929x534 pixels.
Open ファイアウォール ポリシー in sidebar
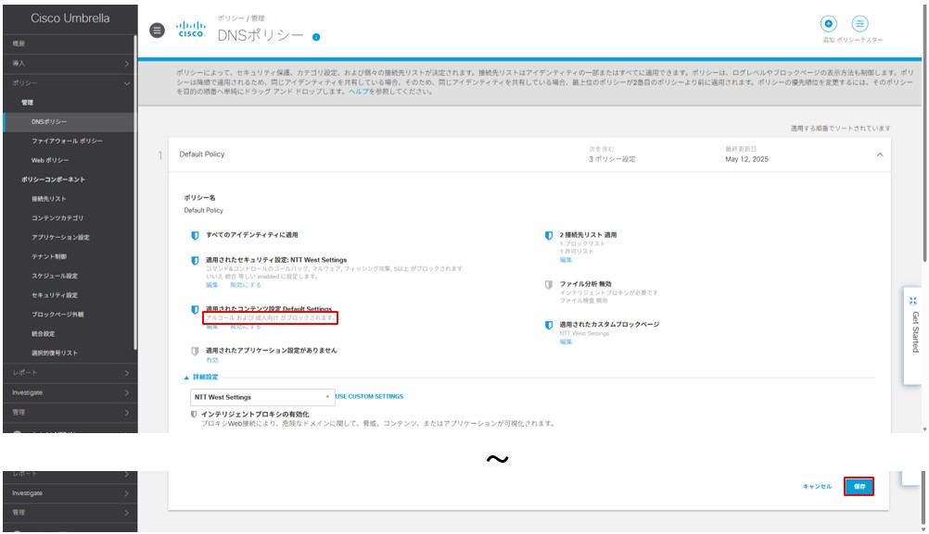[67, 142]
